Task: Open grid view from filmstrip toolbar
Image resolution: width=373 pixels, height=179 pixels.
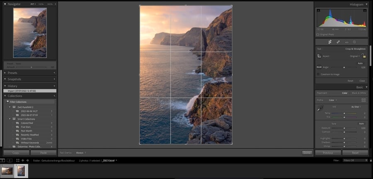Action: point(17,160)
